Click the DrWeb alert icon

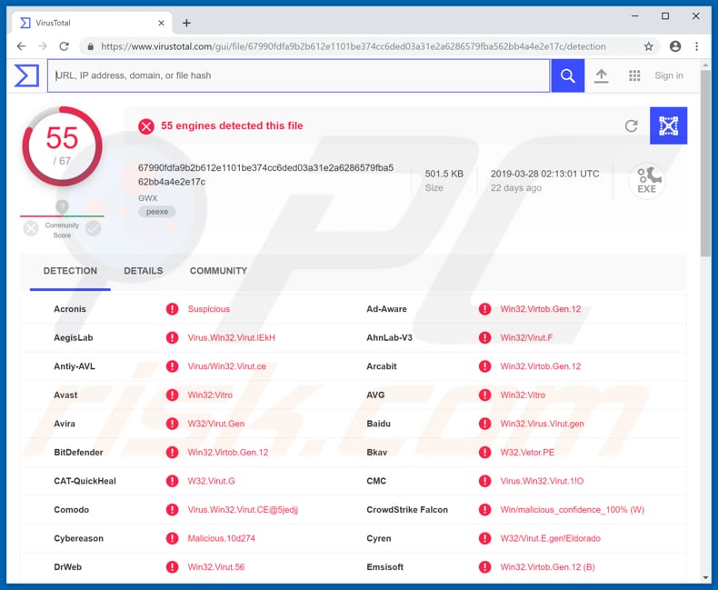coord(172,567)
